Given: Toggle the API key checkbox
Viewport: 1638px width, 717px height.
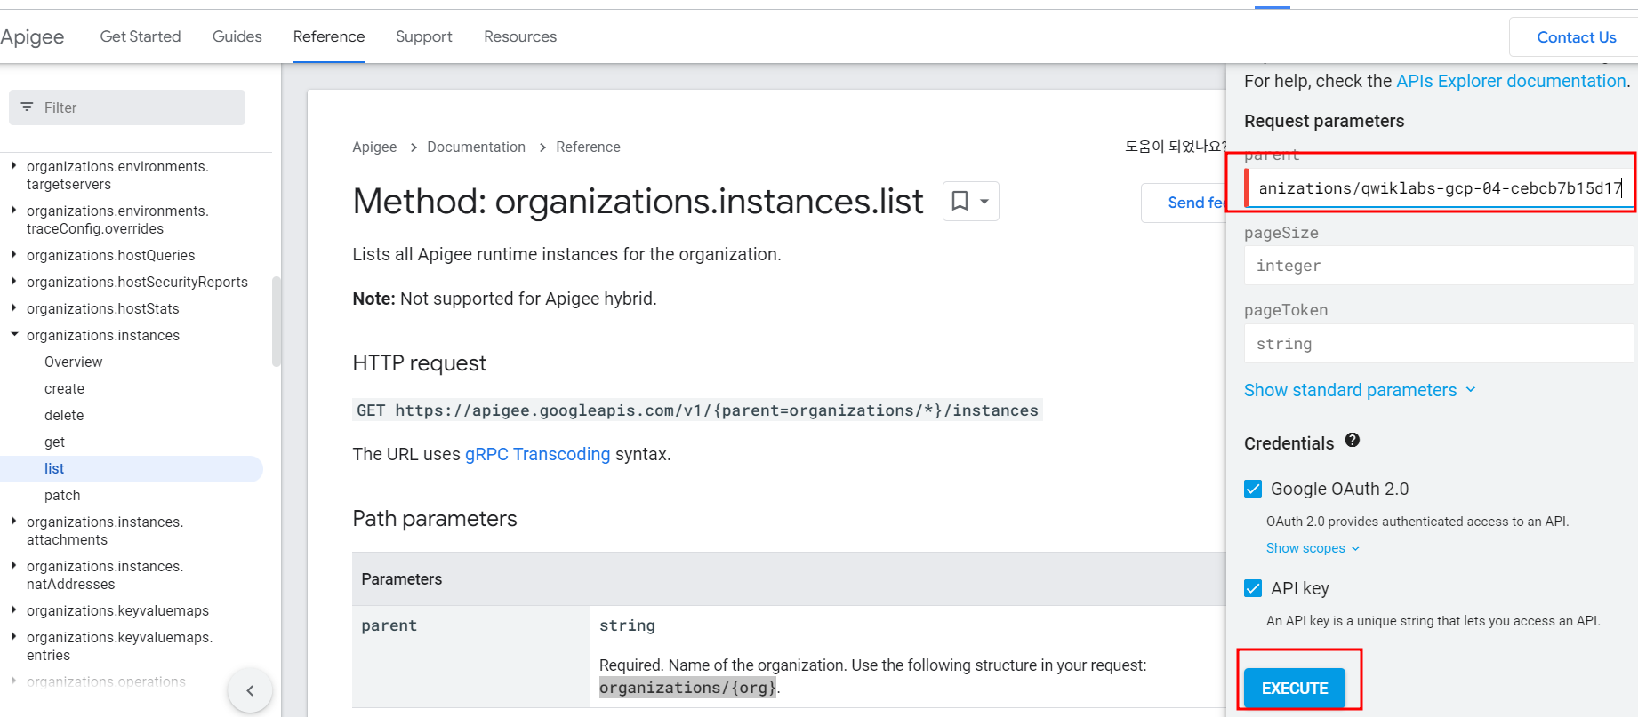Looking at the screenshot, I should click(1253, 588).
